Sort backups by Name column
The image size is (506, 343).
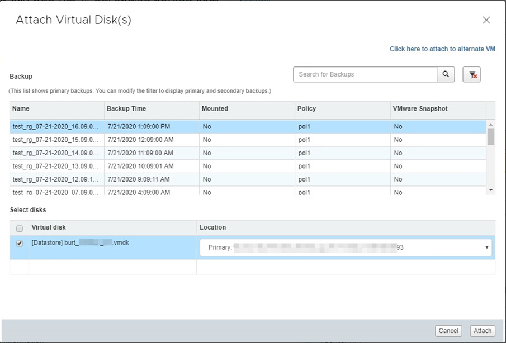tap(56, 109)
